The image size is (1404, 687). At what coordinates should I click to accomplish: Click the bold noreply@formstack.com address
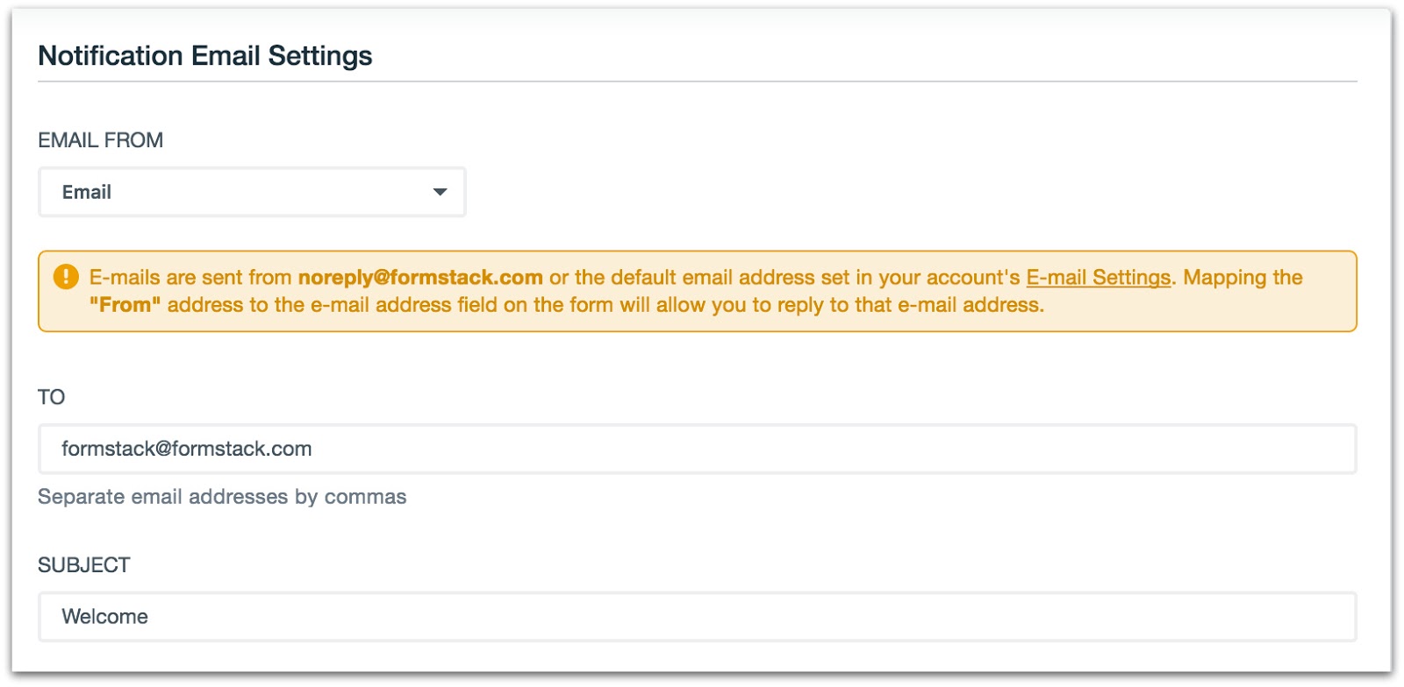pos(420,278)
